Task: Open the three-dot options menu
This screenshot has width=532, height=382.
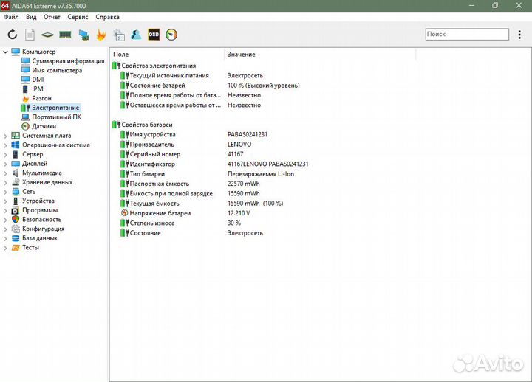Action: pos(519,35)
